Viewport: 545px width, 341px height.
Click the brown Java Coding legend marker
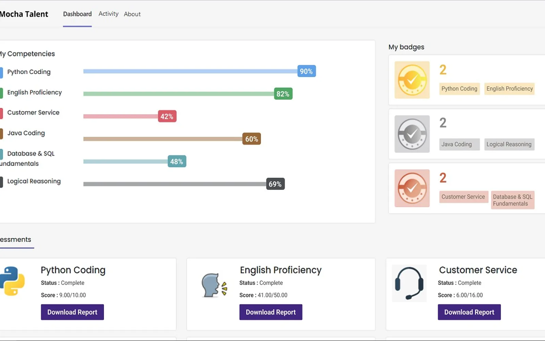pos(1,134)
